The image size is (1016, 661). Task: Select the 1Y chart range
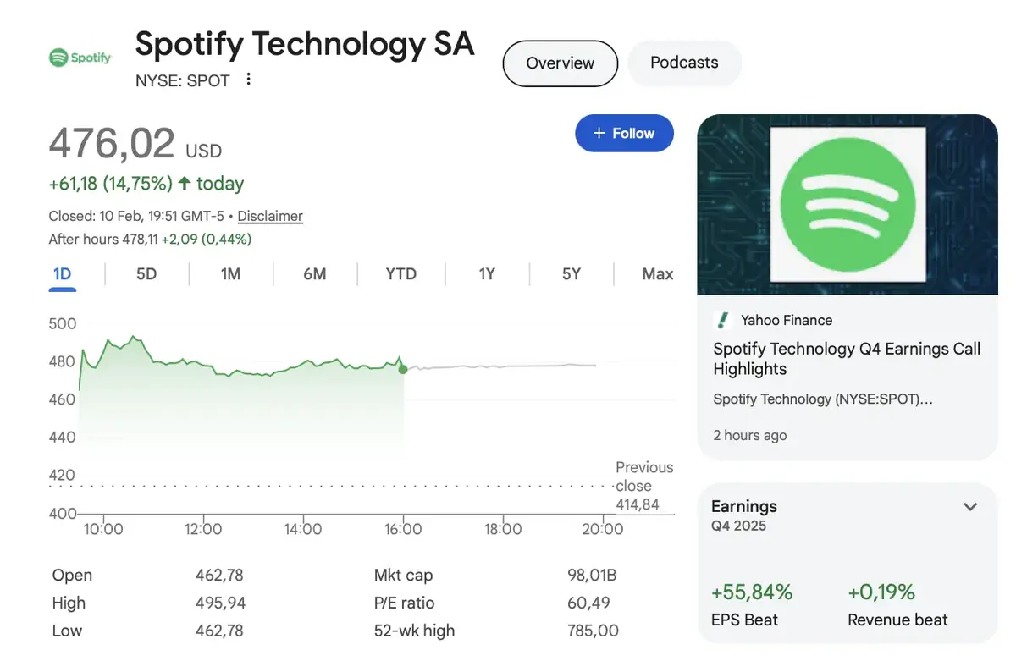point(486,273)
